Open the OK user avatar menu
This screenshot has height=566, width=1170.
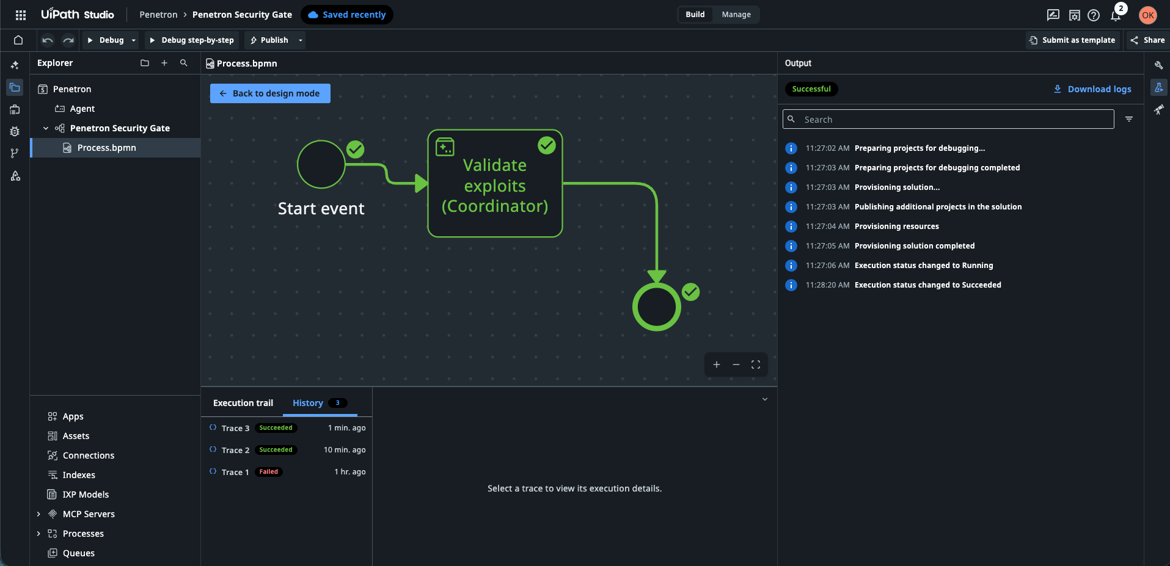1148,15
